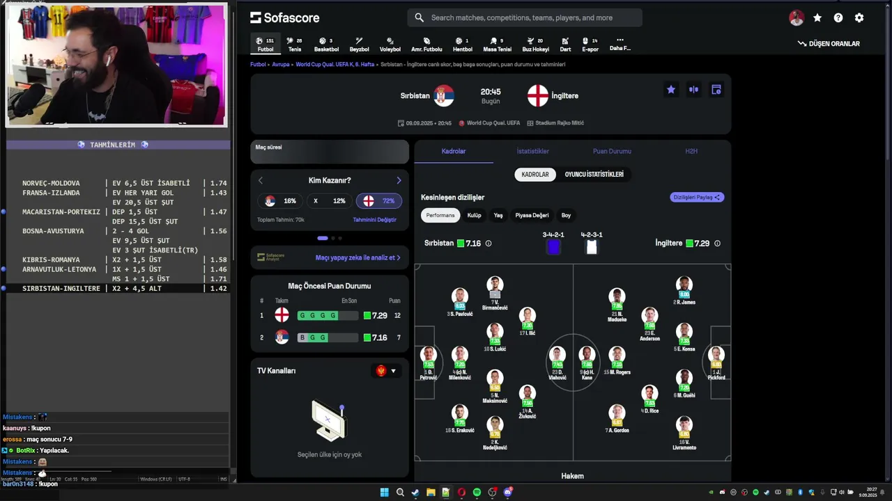This screenshot has height=501, width=892.
Task: Open the Futbol sport category
Action: [x=265, y=45]
